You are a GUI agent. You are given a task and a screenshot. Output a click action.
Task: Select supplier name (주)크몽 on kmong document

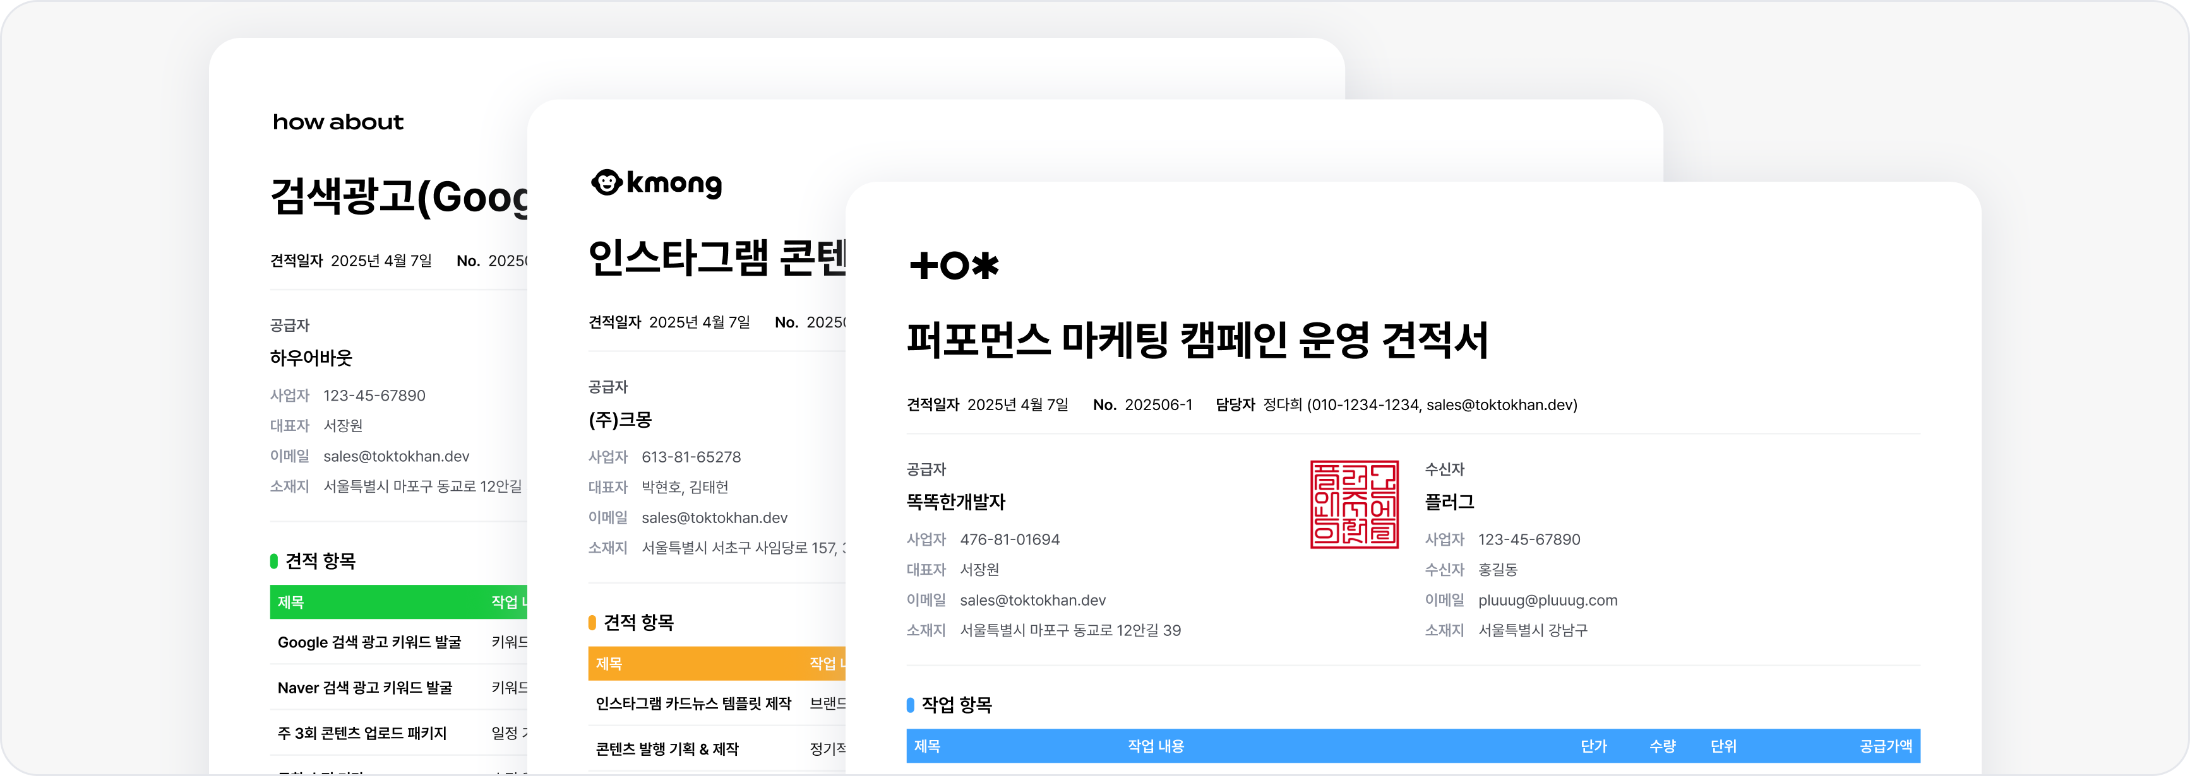pyautogui.click(x=619, y=420)
